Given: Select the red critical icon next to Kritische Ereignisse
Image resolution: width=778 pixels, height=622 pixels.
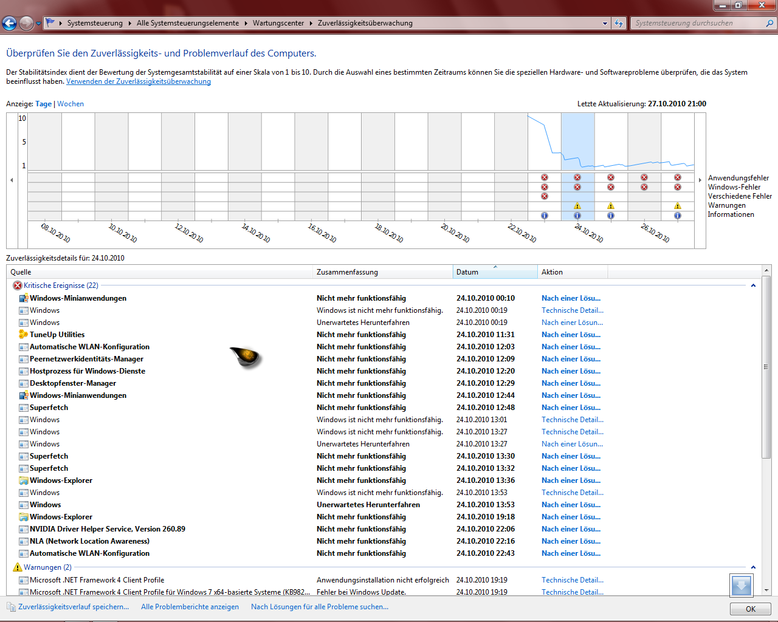Looking at the screenshot, I should 18,285.
